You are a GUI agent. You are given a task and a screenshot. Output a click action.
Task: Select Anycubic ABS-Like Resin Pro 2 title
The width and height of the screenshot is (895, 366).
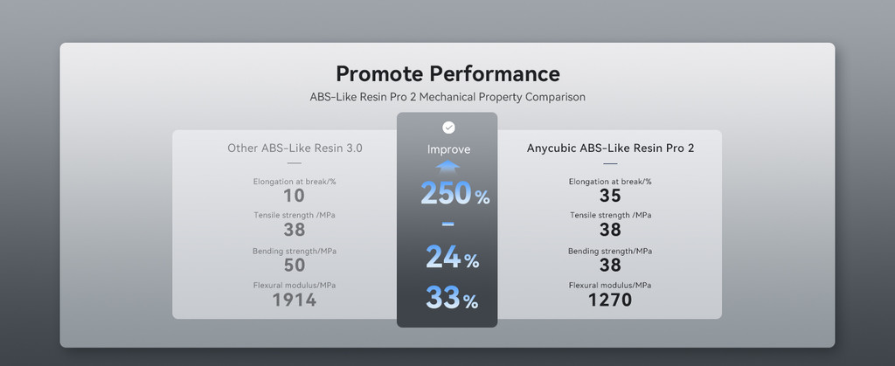[610, 148]
